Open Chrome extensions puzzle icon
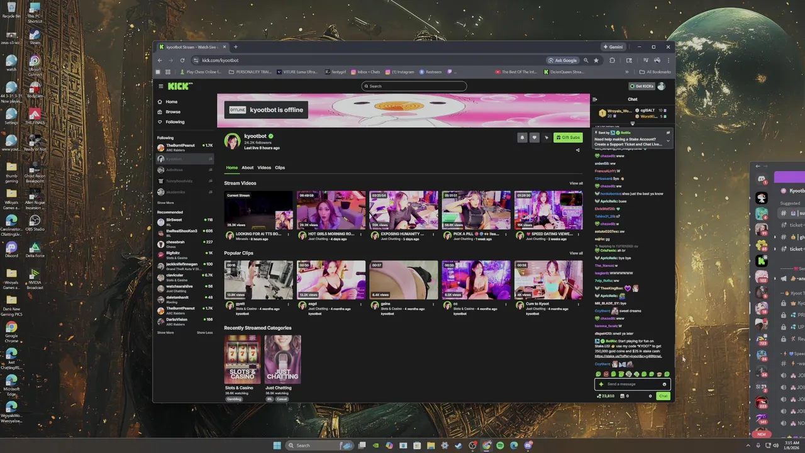 pyautogui.click(x=613, y=60)
